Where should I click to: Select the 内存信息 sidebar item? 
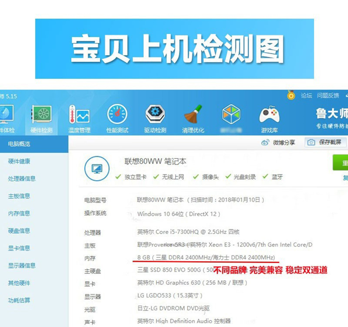(19, 213)
